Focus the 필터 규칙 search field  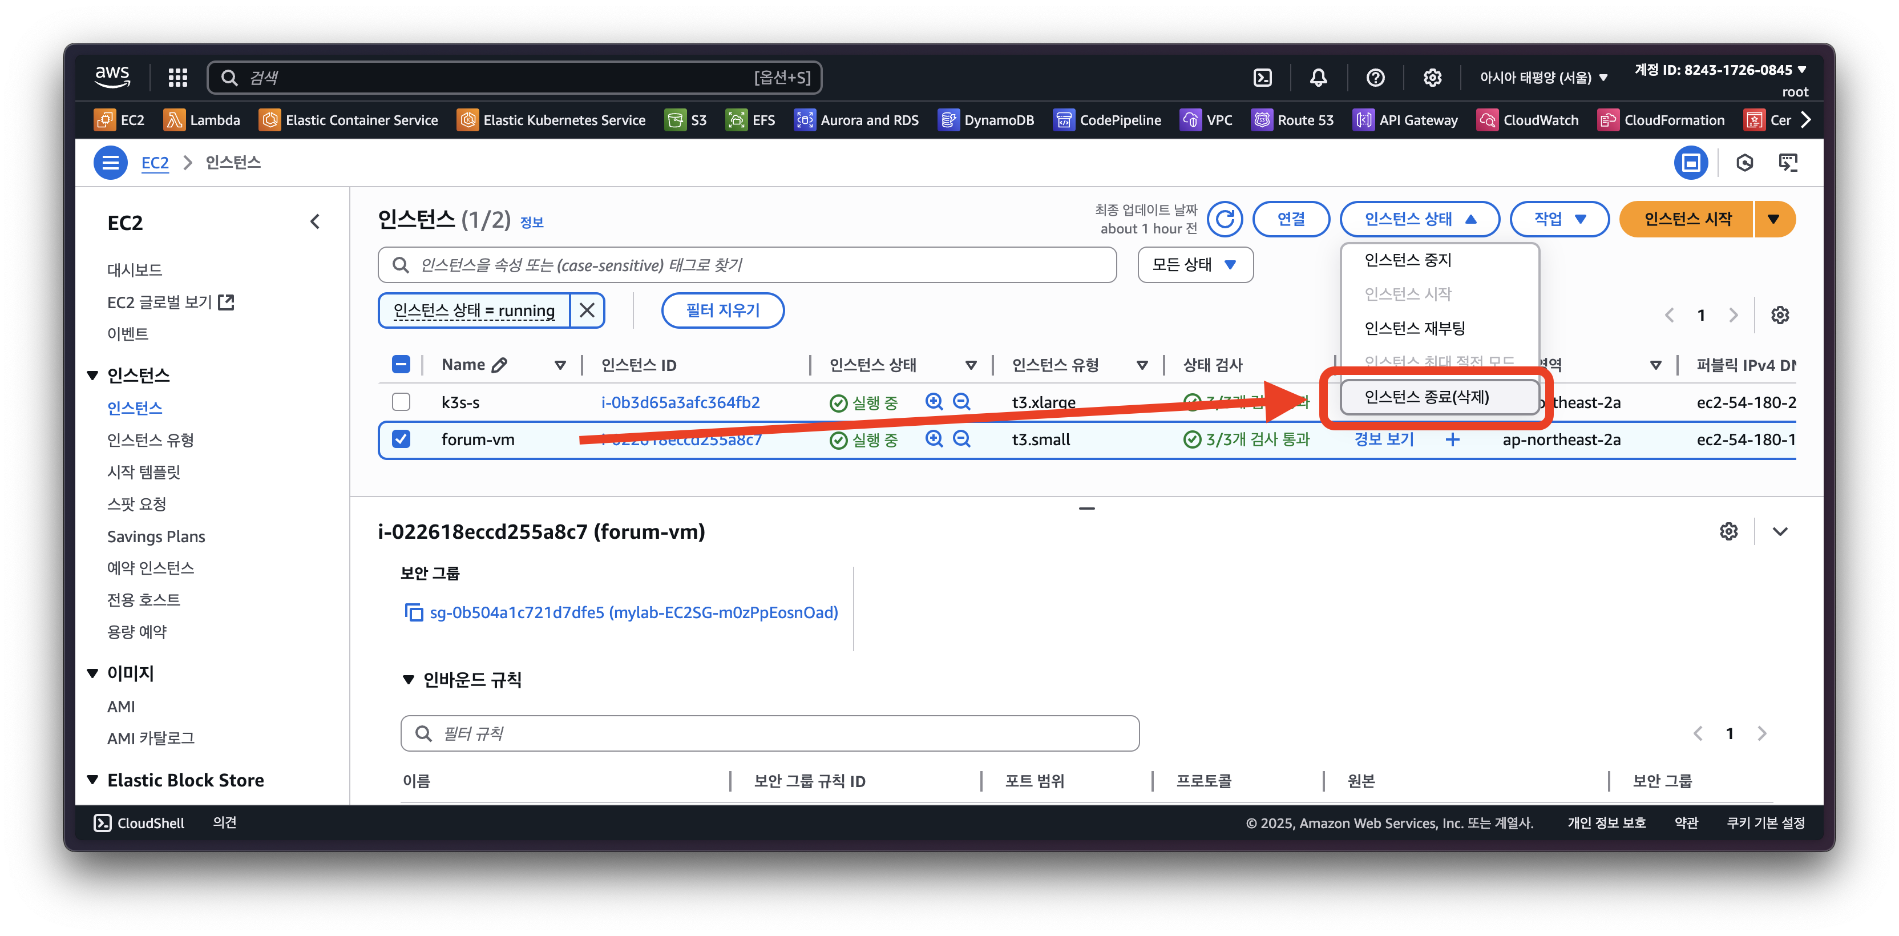coord(770,733)
